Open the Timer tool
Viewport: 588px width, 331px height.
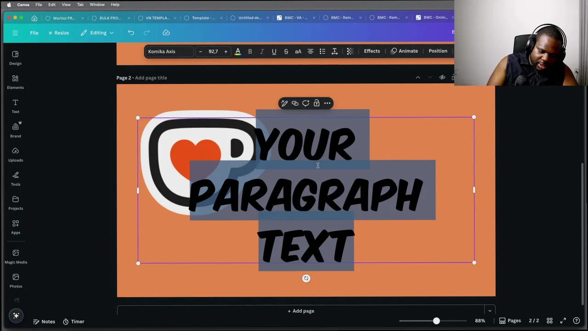[73, 321]
